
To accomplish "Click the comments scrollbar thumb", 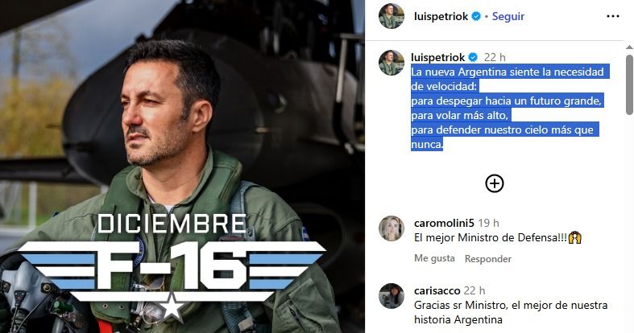I will 629,84.
